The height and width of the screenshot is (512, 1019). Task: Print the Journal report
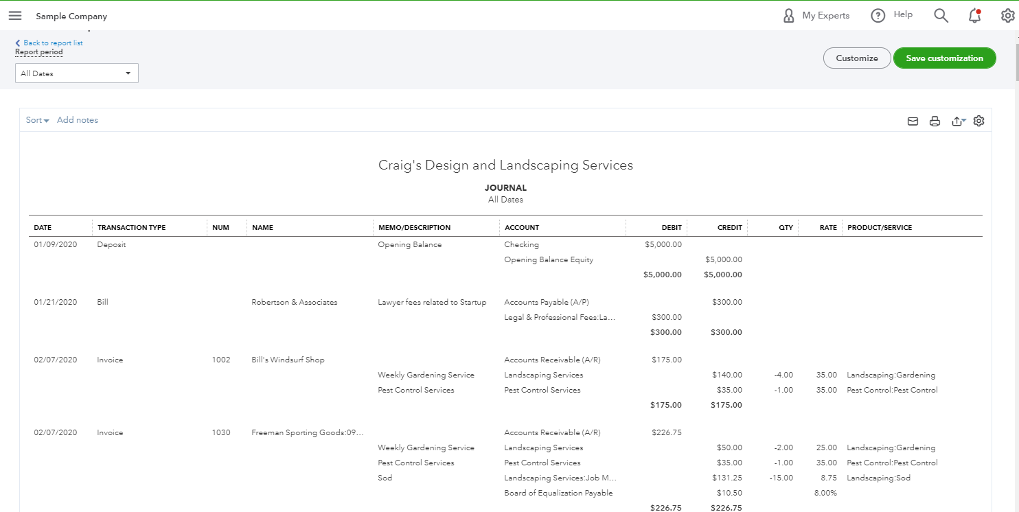tap(935, 121)
